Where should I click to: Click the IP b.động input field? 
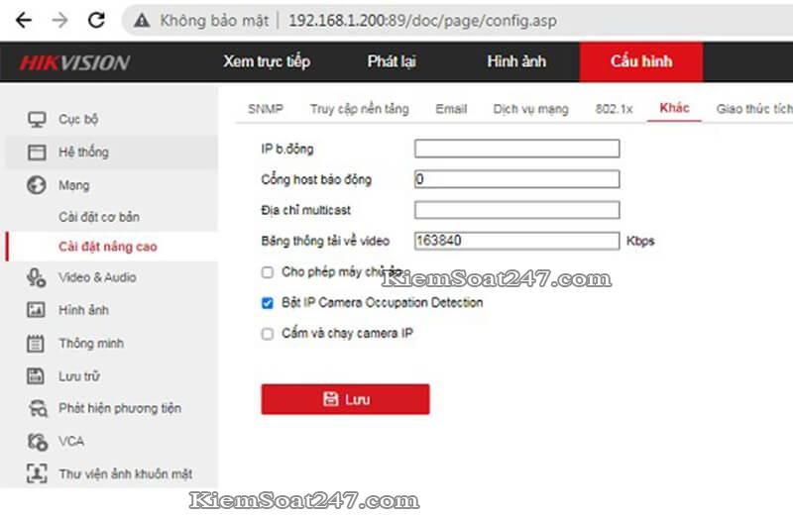pos(516,149)
